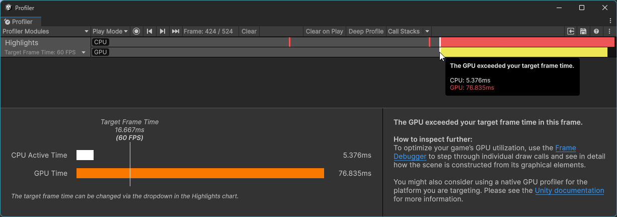Open Target Frame Time 60 FPS dropdown

tap(45, 52)
